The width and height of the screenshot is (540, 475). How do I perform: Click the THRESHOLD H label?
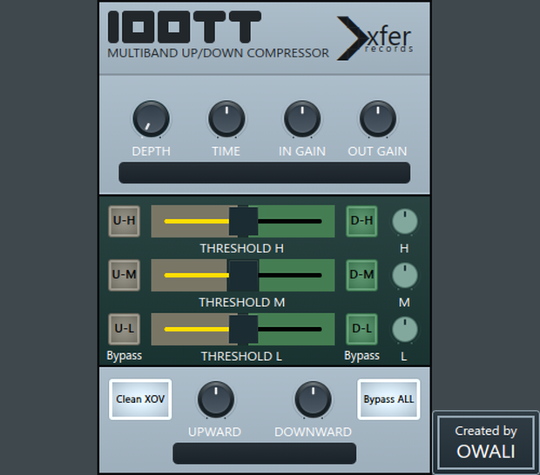pyautogui.click(x=242, y=248)
